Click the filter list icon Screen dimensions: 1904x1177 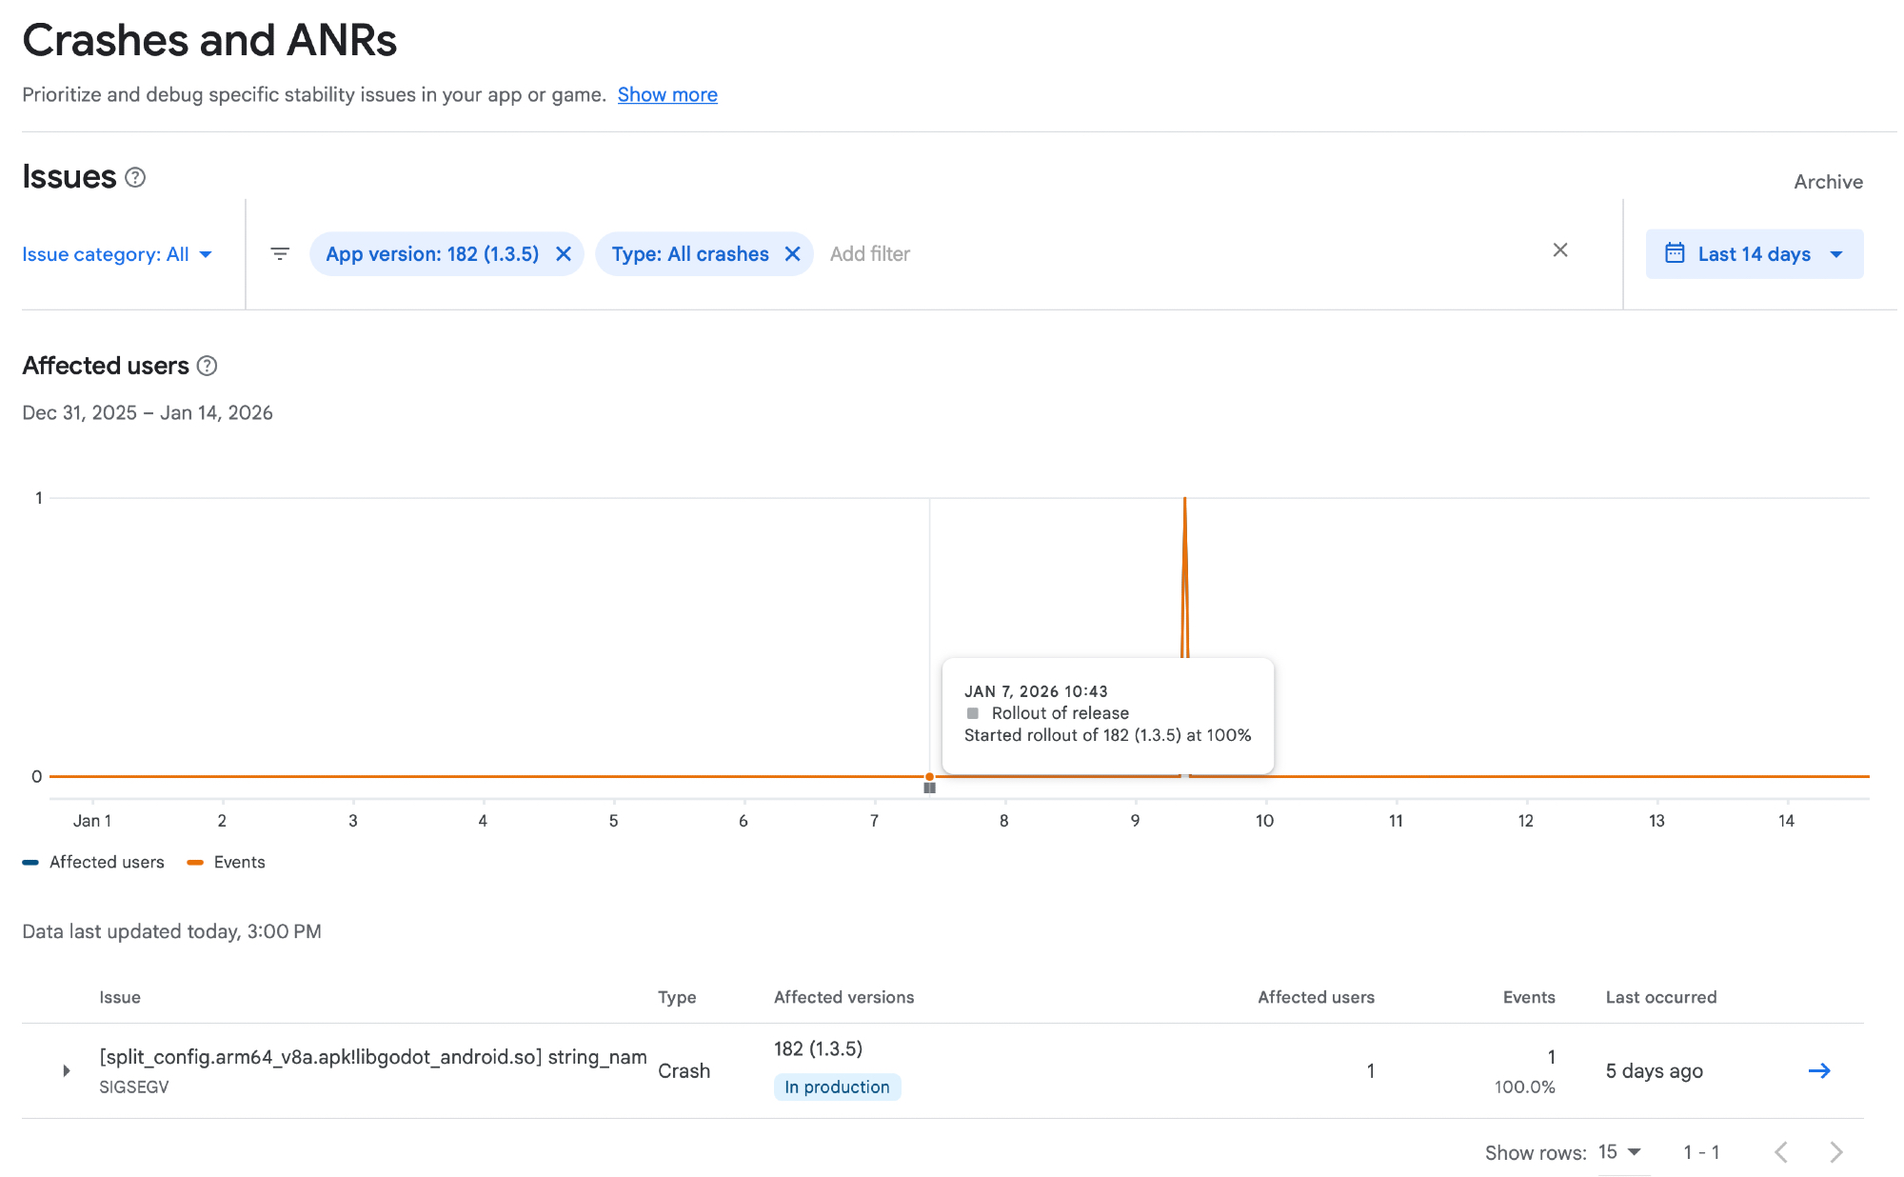click(280, 254)
